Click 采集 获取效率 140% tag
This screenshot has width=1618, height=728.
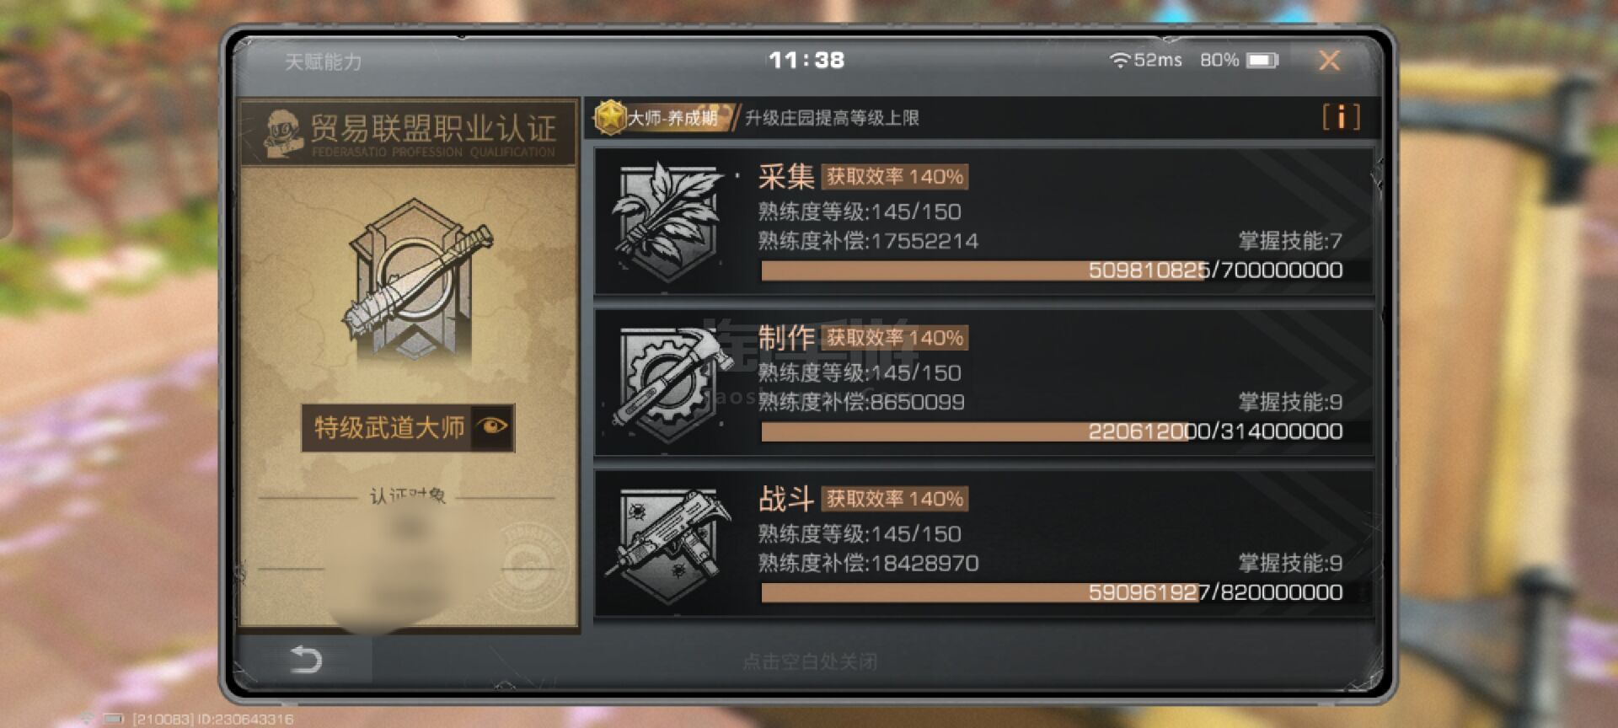[x=894, y=176]
